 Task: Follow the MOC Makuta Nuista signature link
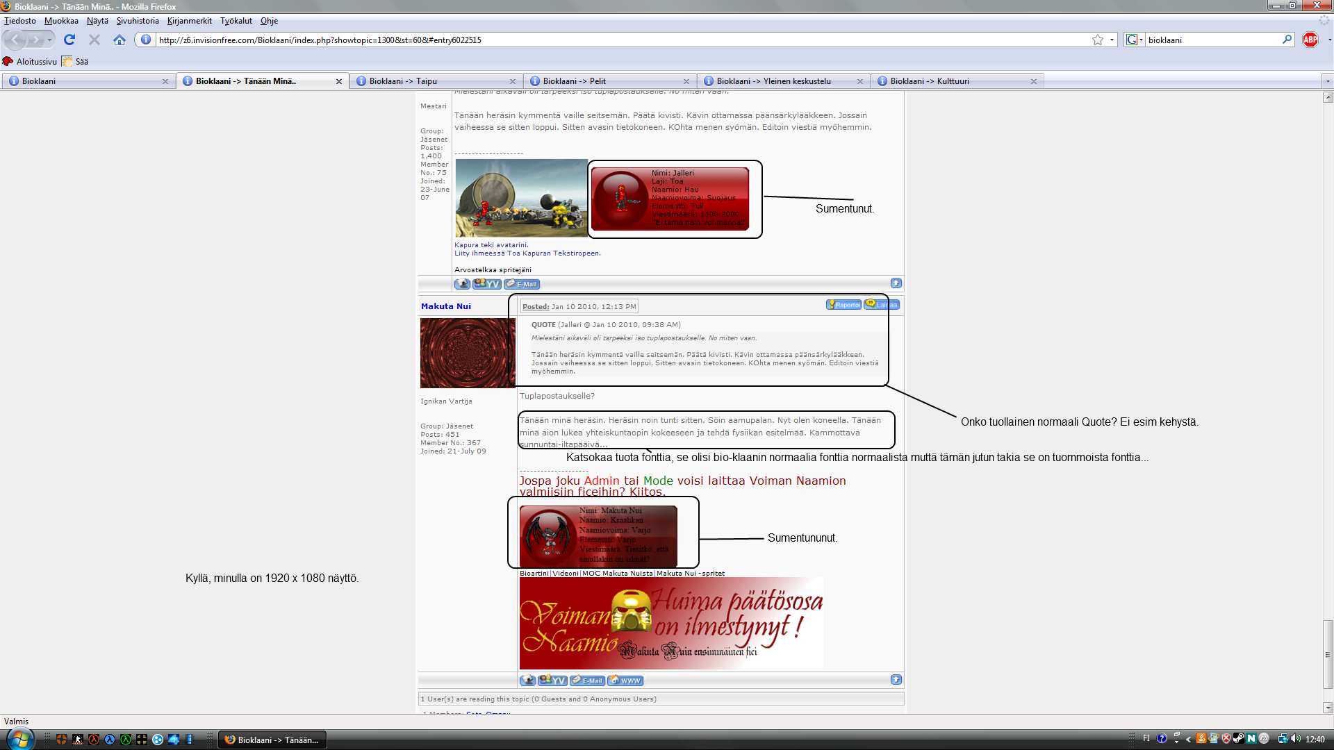pyautogui.click(x=617, y=574)
